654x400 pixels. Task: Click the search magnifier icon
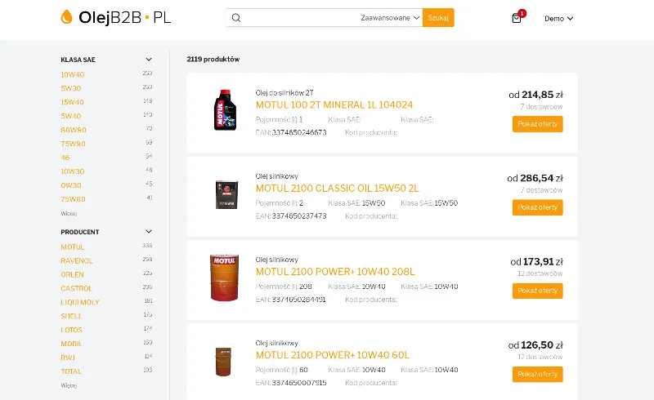point(236,18)
